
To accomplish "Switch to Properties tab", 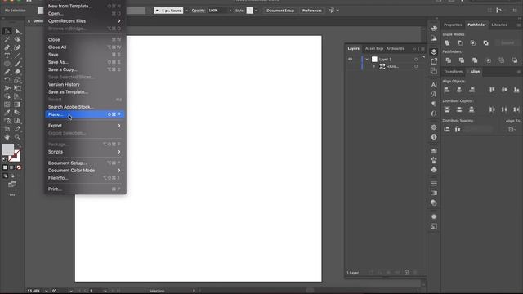I will coord(453,24).
